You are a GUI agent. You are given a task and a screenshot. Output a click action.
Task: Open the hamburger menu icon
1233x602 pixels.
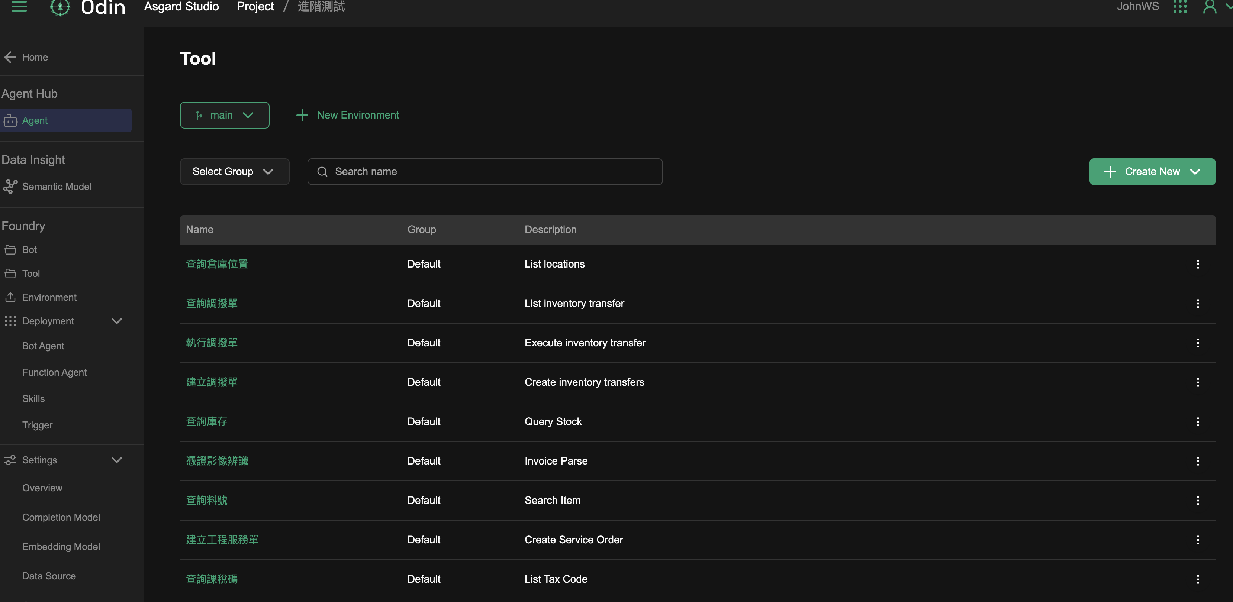[x=19, y=7]
